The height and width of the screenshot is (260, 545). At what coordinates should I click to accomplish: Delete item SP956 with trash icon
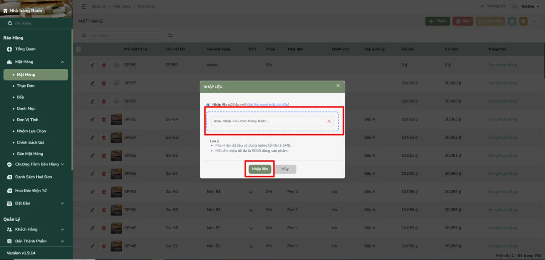(104, 101)
